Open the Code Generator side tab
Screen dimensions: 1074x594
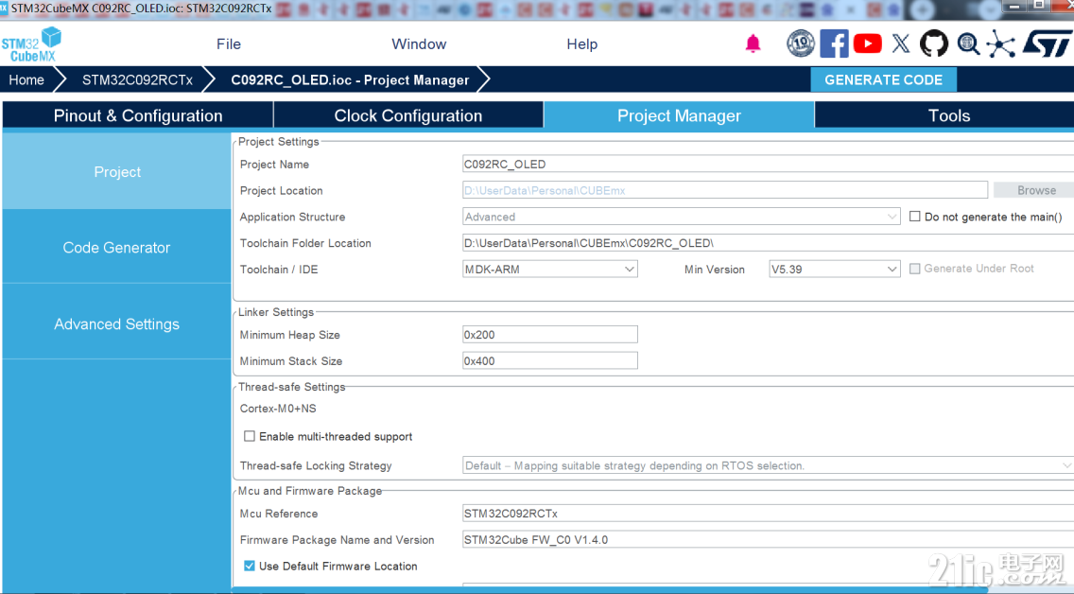pyautogui.click(x=116, y=247)
